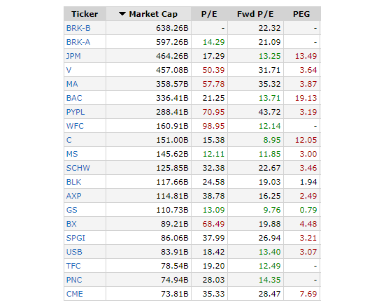Image resolution: width=386 pixels, height=305 pixels.
Task: Select PEG value 12.05 for C
Action: (x=306, y=140)
